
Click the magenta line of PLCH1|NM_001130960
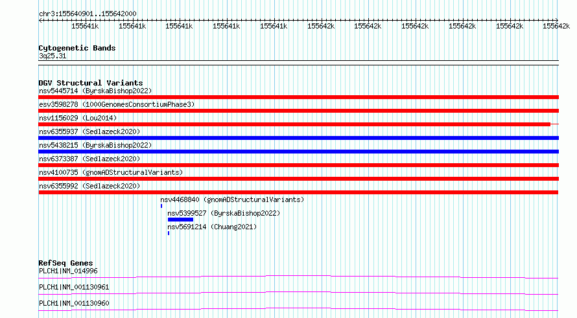[298, 309]
